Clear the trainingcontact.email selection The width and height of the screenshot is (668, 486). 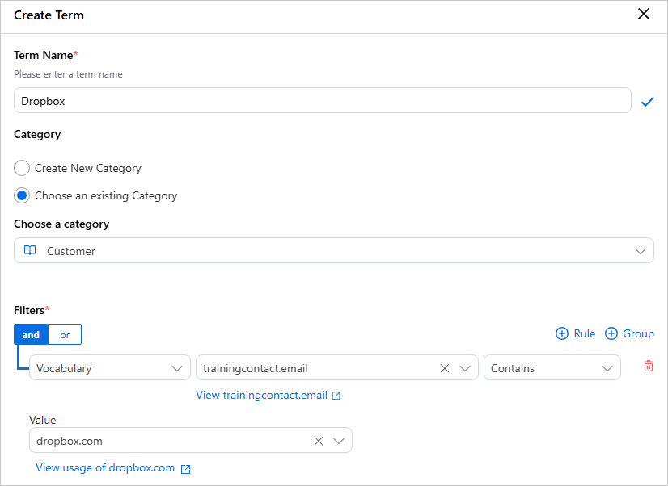click(444, 368)
